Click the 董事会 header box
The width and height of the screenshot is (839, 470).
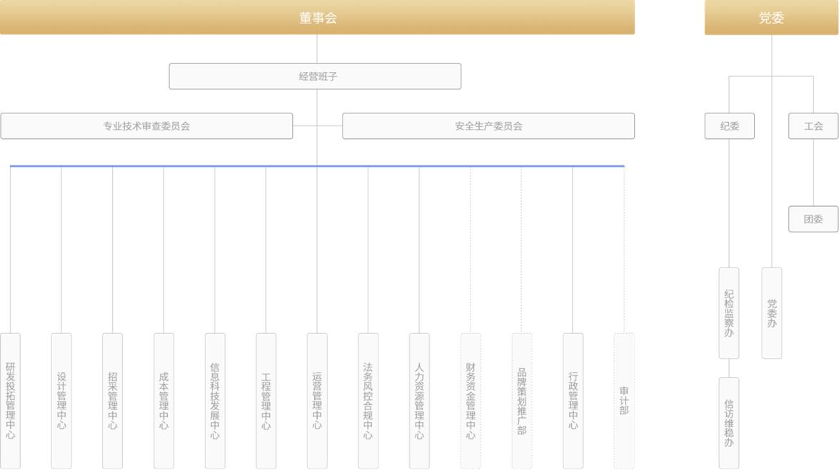coord(317,18)
